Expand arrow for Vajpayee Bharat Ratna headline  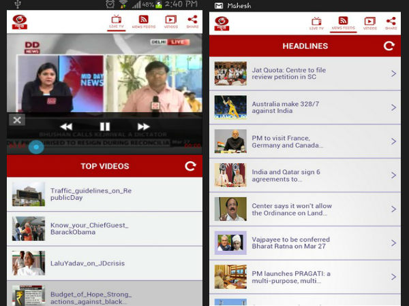tap(393, 243)
